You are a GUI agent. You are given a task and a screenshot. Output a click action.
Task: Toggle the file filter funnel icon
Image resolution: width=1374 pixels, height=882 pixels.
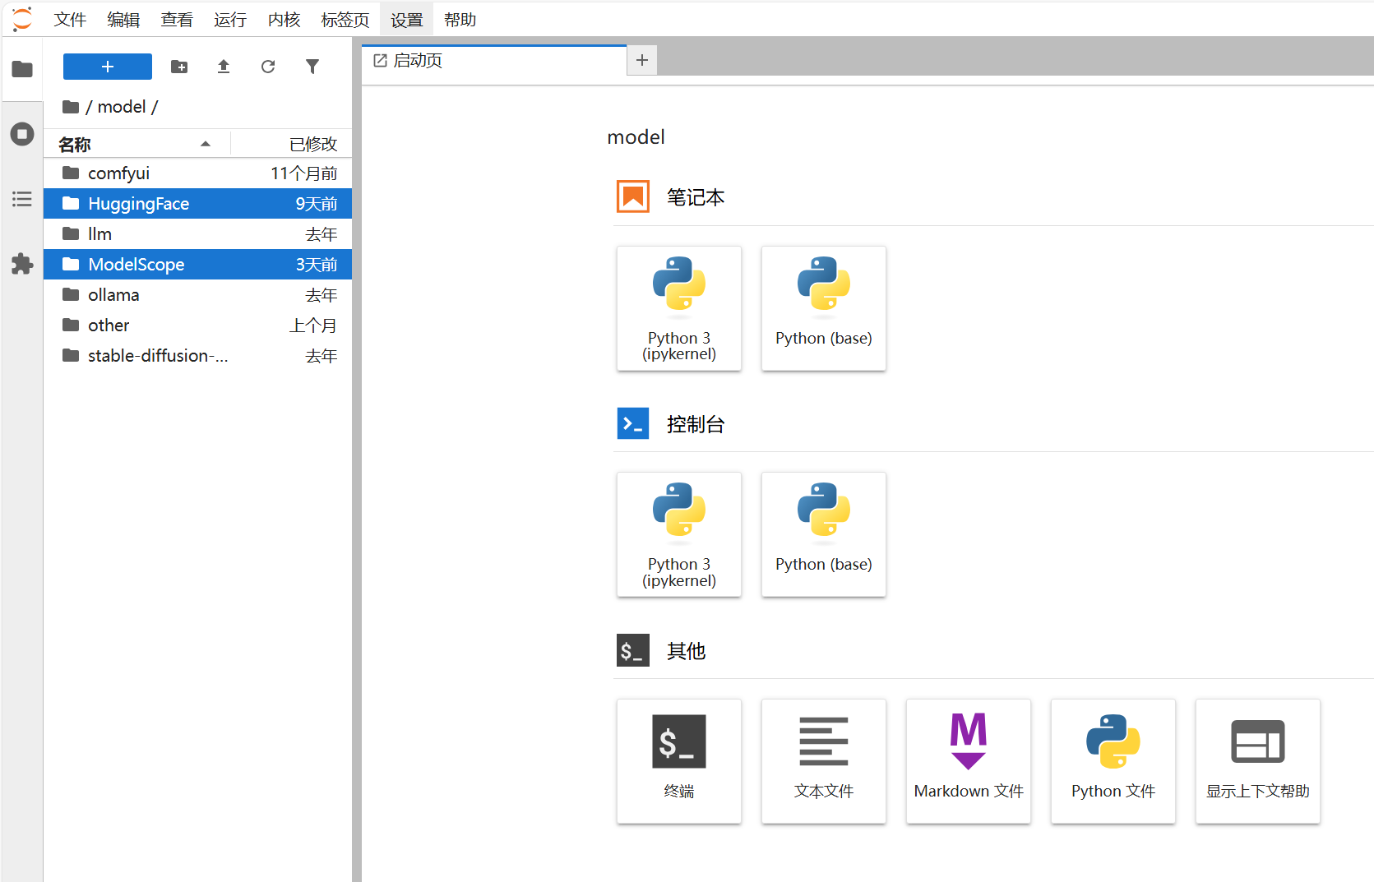312,67
